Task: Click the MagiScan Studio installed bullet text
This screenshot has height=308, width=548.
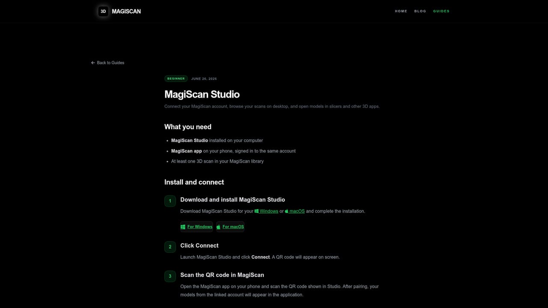Action: tap(217, 140)
